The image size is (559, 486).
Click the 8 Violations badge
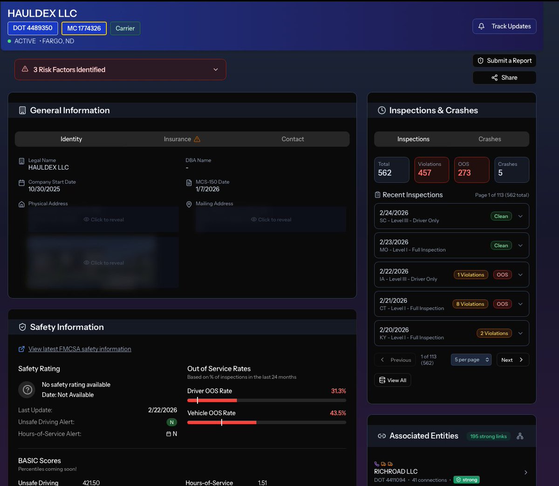pyautogui.click(x=470, y=304)
